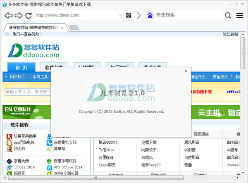
Task: Click the site software name search box
Action: pos(28,92)
